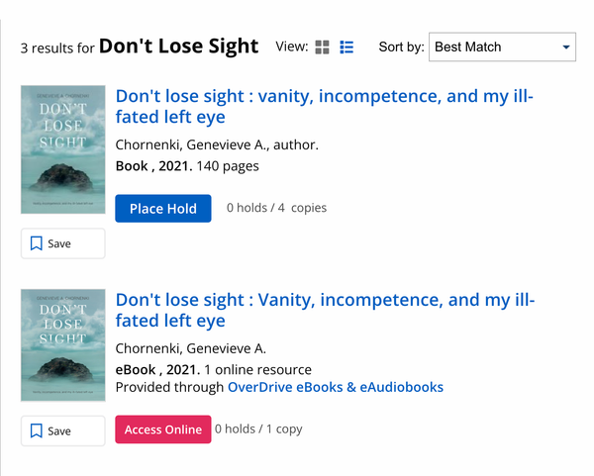Click 0 holds / 4 copies text
The height and width of the screenshot is (476, 594).
pyautogui.click(x=276, y=208)
